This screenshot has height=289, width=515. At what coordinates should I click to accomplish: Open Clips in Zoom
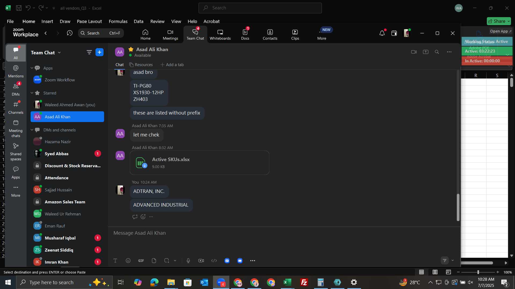pos(295,35)
